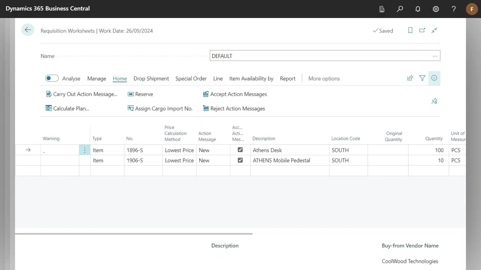Open the search magnifier in top bar
481x270 pixels.
tap(400, 9)
